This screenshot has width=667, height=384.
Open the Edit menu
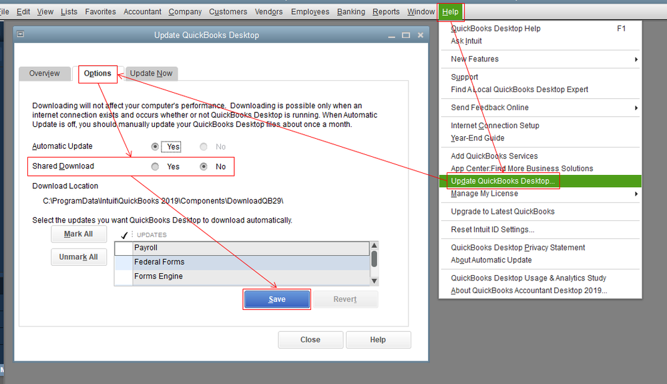click(x=23, y=11)
